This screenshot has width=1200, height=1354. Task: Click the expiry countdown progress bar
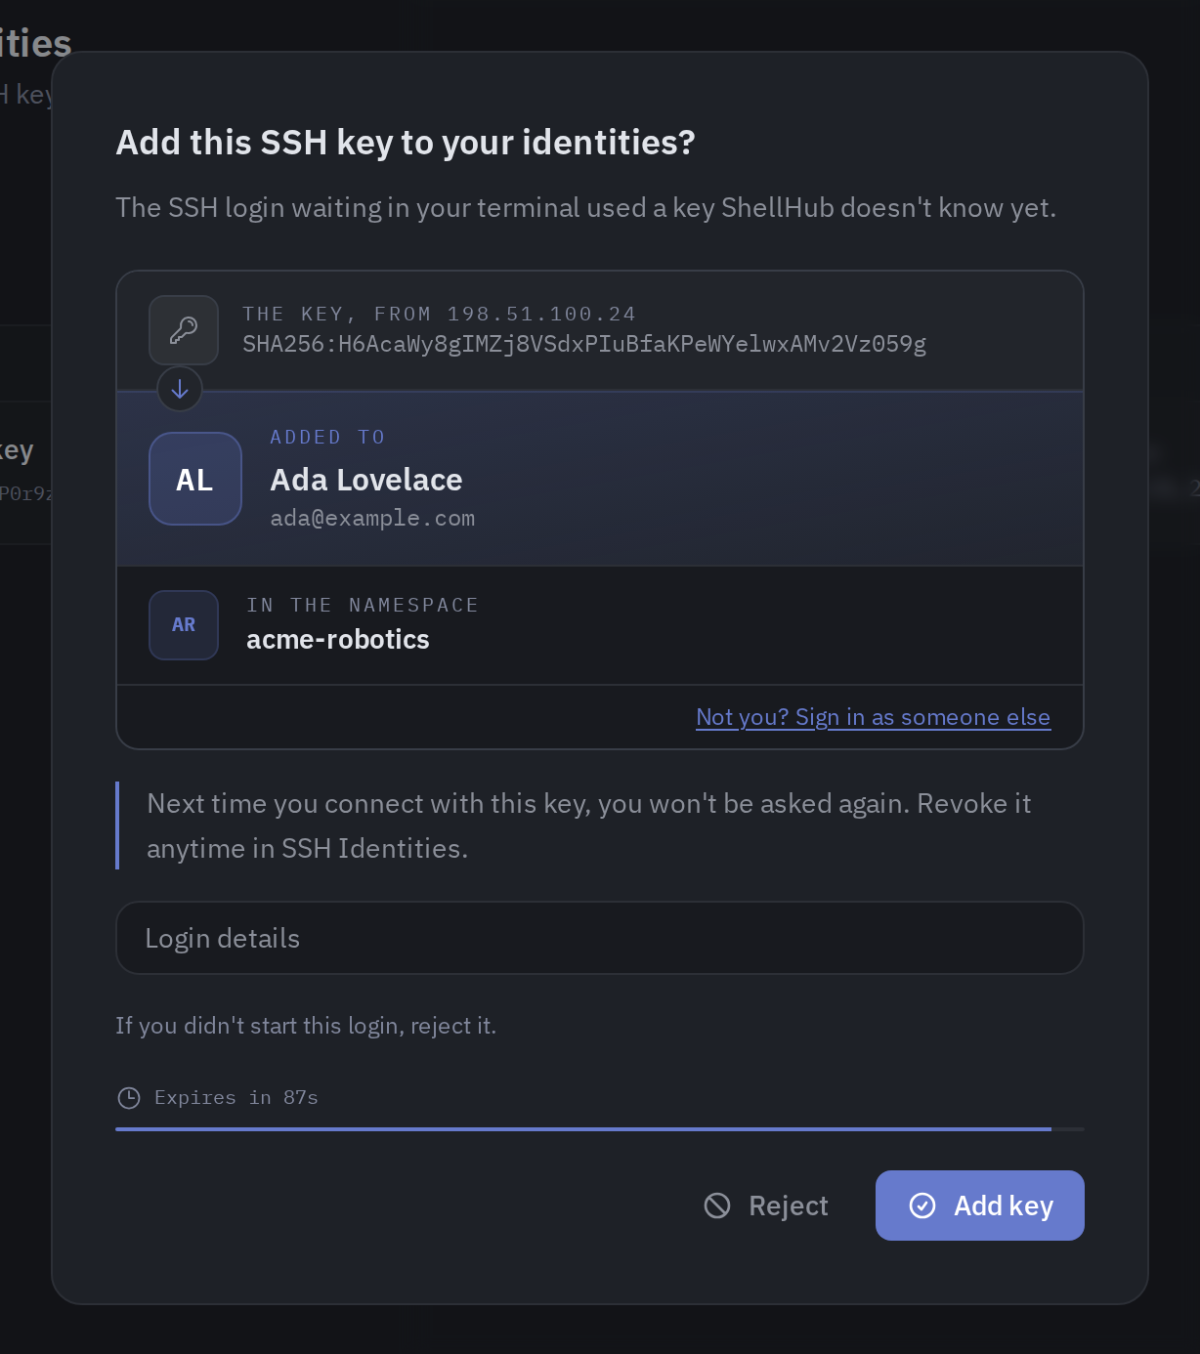click(x=600, y=1129)
